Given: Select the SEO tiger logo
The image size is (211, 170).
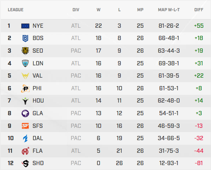Looking at the screenshot, I should click(26, 51).
